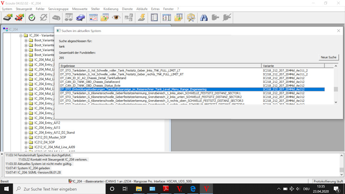Click the greyed plug connector icon
The height and width of the screenshot is (194, 345).
tap(215, 17)
